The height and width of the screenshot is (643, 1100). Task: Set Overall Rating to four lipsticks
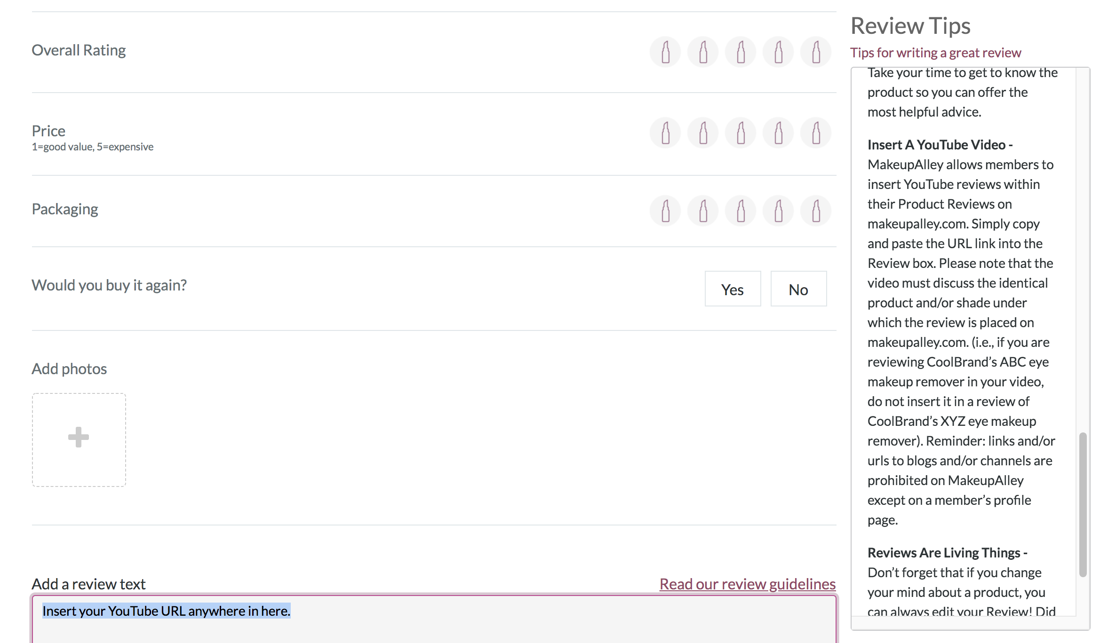tap(778, 52)
